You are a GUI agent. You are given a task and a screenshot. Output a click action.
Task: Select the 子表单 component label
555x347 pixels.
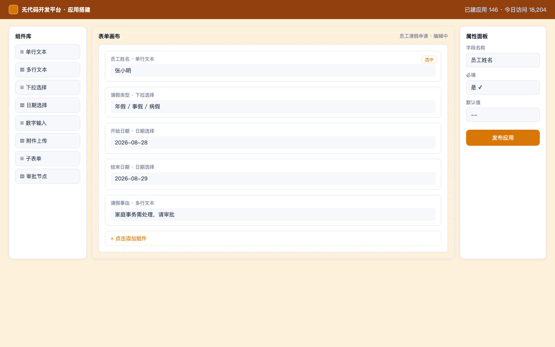click(x=33, y=159)
